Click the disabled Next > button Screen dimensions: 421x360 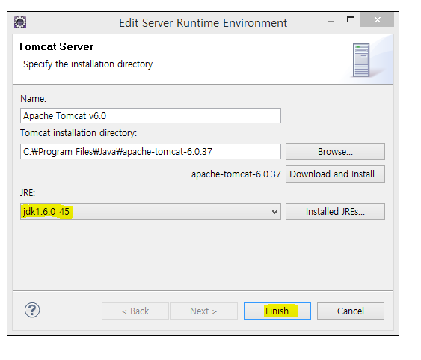[204, 311]
